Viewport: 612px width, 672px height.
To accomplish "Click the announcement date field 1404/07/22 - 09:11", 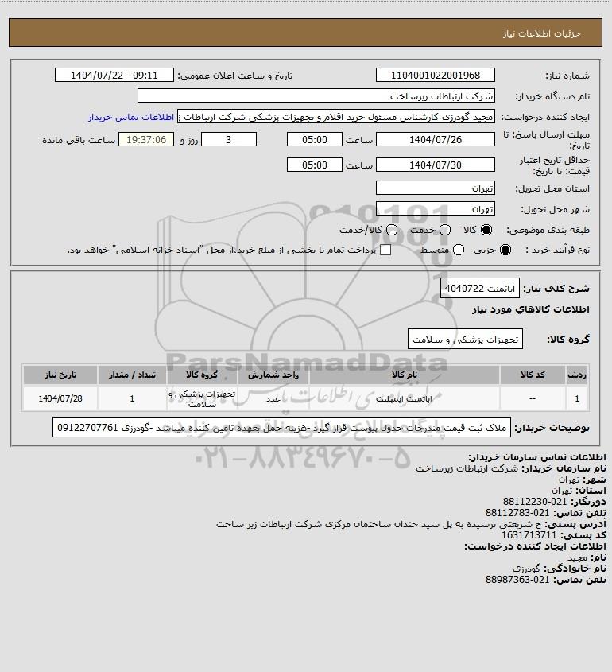I will (x=114, y=75).
